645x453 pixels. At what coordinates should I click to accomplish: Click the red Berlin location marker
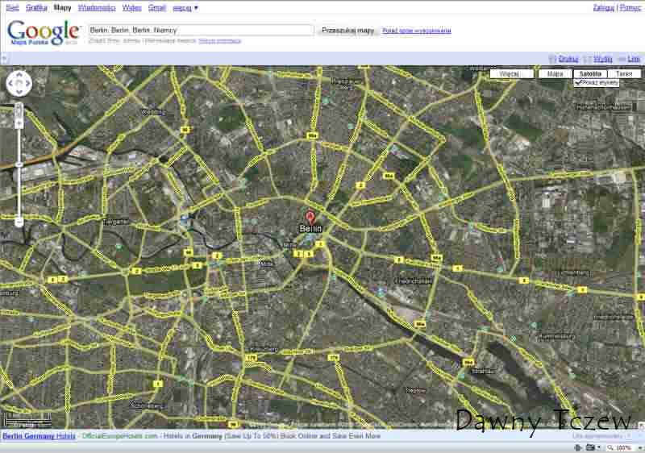pos(311,217)
